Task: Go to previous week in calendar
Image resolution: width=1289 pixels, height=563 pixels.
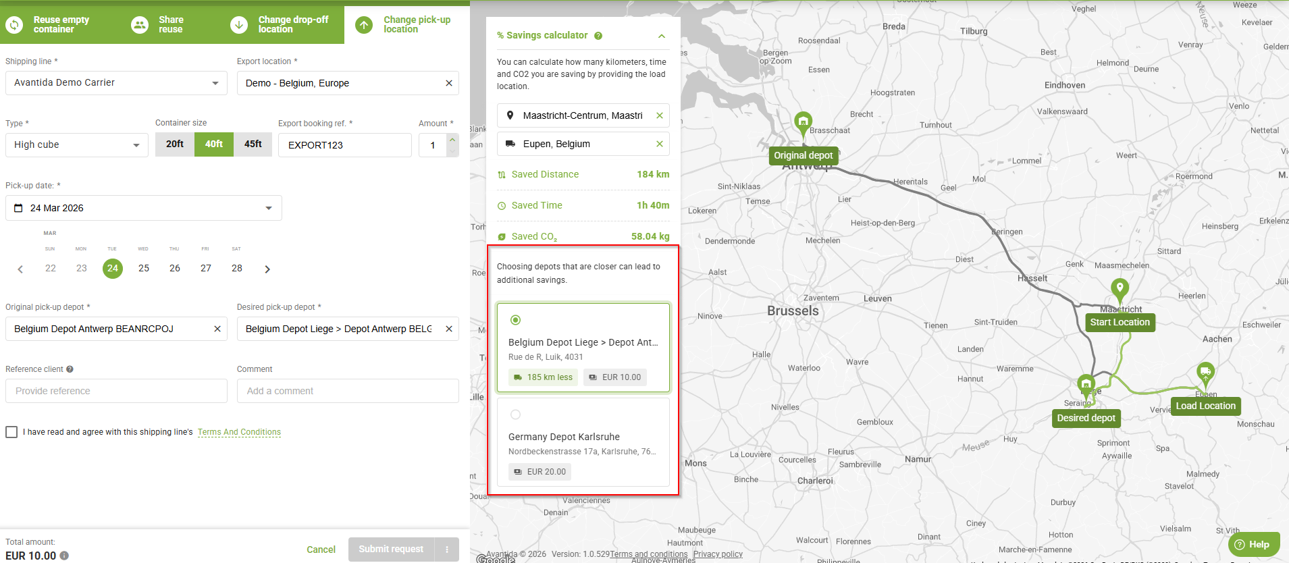Action: click(x=20, y=269)
